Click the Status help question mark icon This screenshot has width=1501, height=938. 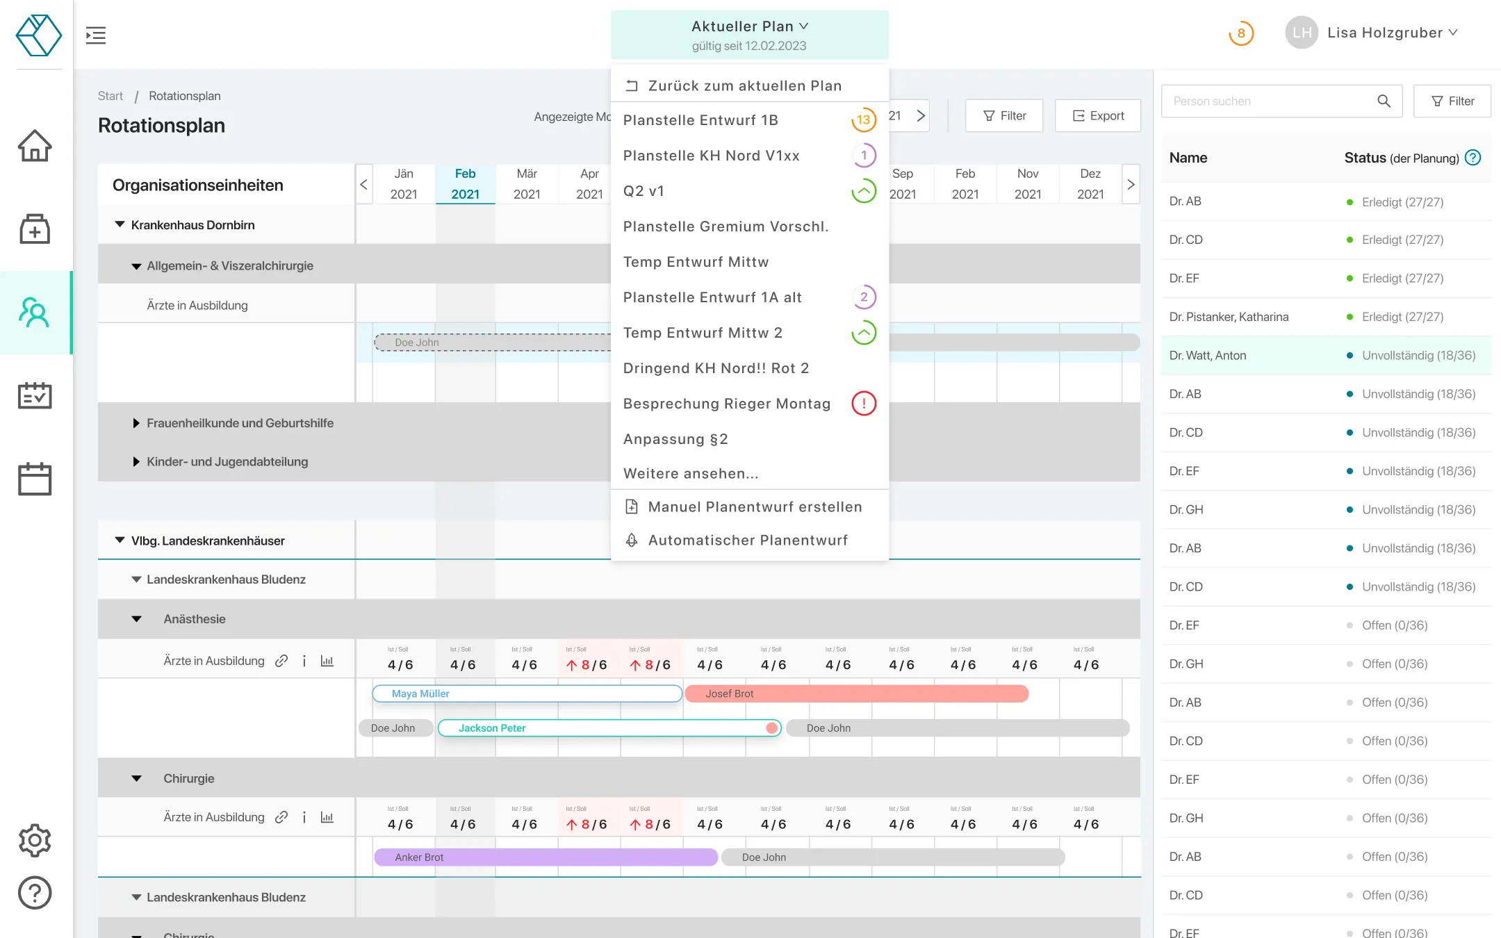pyautogui.click(x=1473, y=158)
